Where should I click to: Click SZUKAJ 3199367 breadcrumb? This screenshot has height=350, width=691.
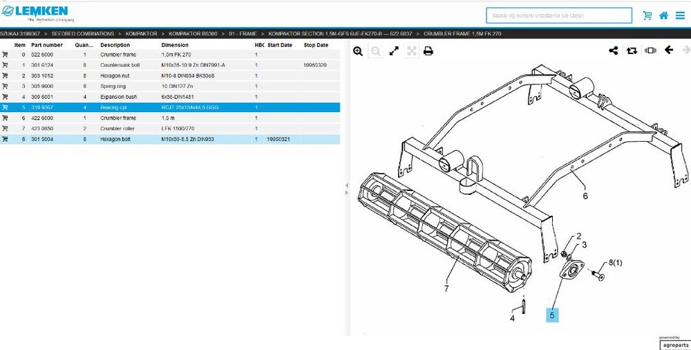point(20,33)
